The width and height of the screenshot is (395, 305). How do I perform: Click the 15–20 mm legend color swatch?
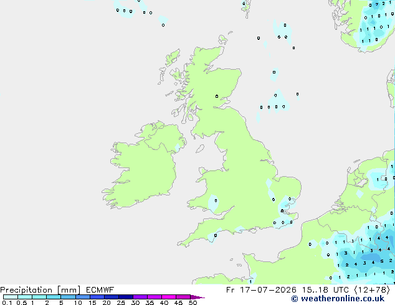pos(97,297)
